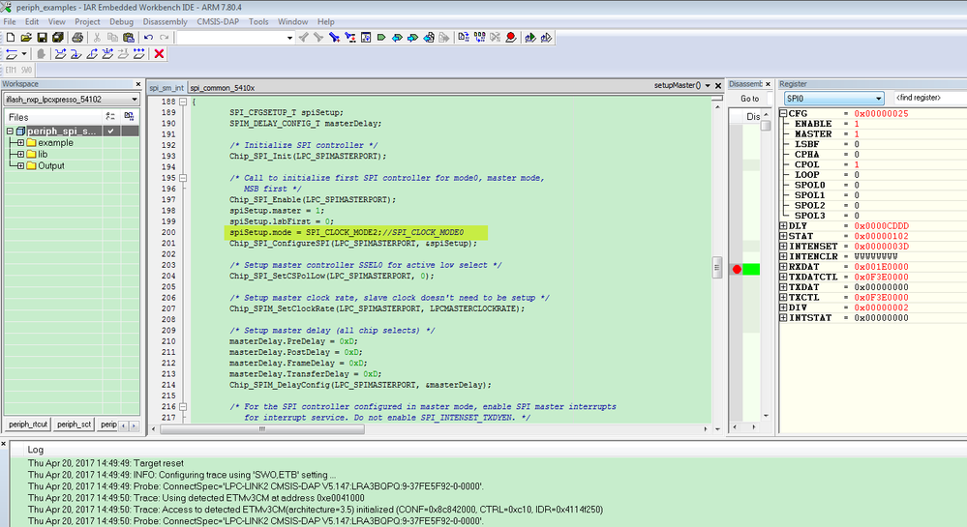
Task: Expand the example folder in workspace
Action: tap(20, 143)
